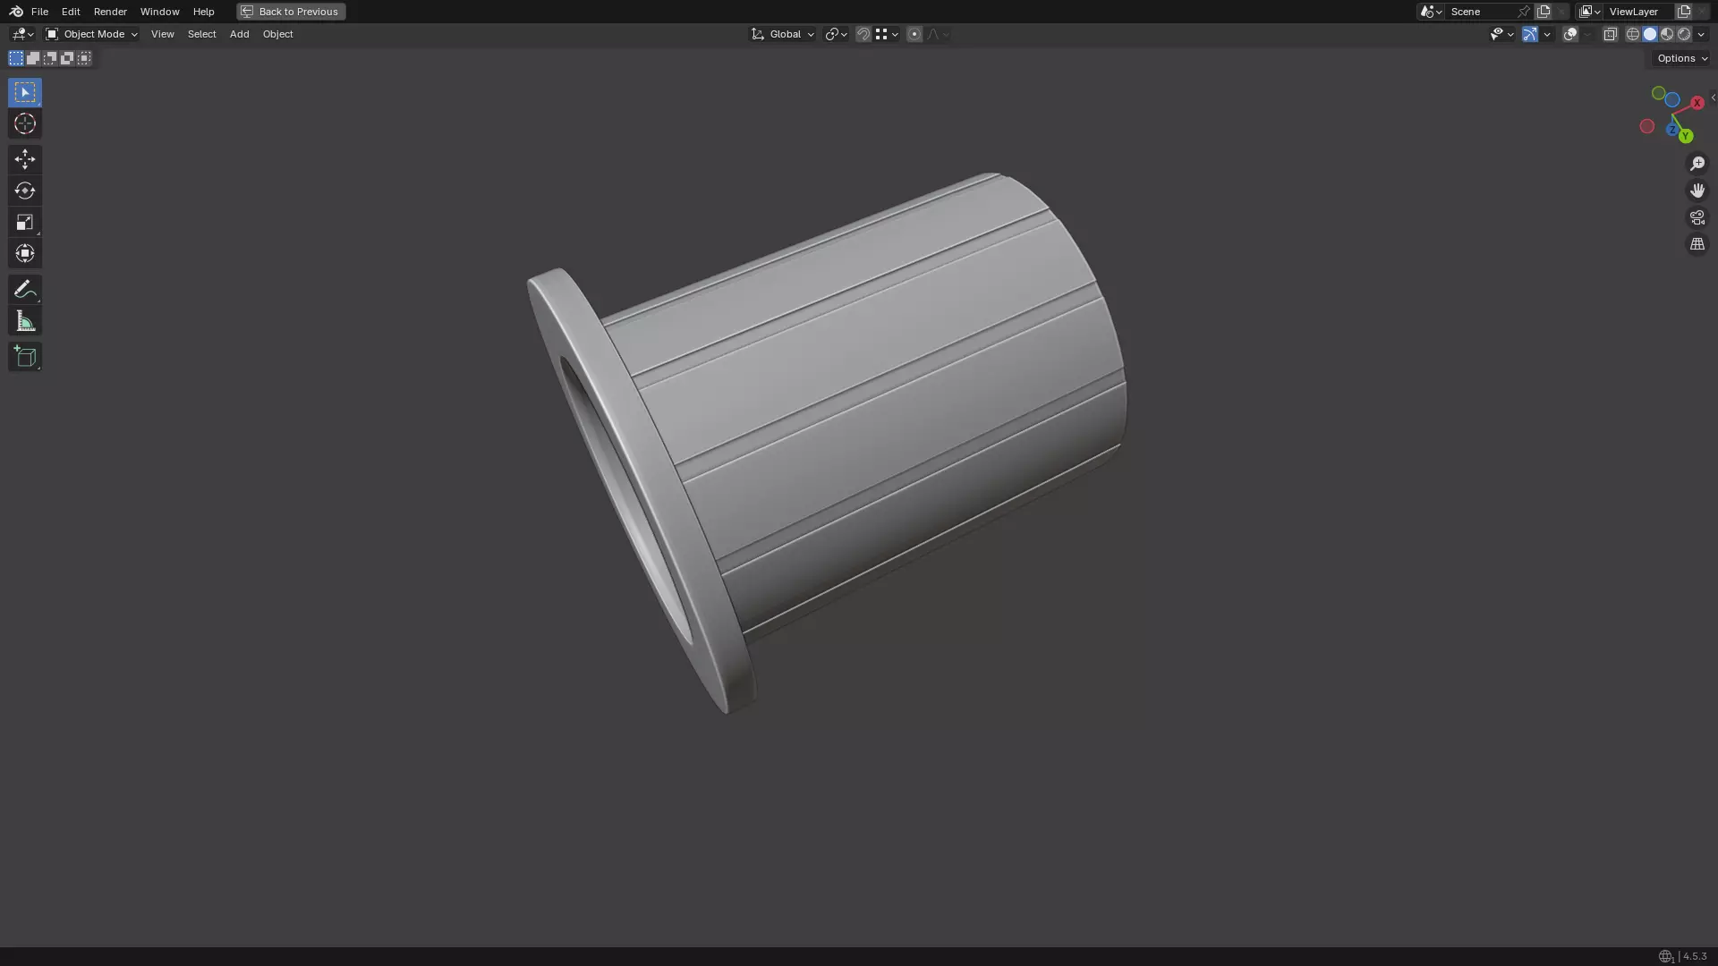Switch to rendered shading
The image size is (1718, 966).
tap(1684, 34)
